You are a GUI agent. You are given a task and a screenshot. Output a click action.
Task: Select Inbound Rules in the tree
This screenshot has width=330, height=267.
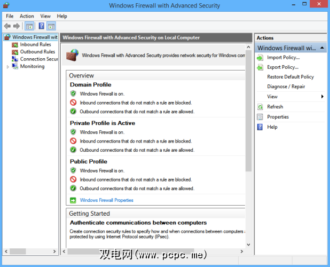pyautogui.click(x=36, y=44)
